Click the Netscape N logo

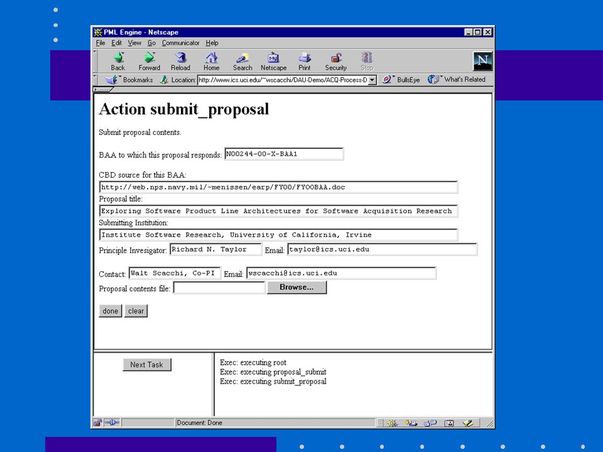482,61
